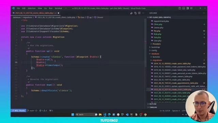The width and height of the screenshot is (218, 123).
Task: Expand the OUTLINE section
Action: coord(153,104)
